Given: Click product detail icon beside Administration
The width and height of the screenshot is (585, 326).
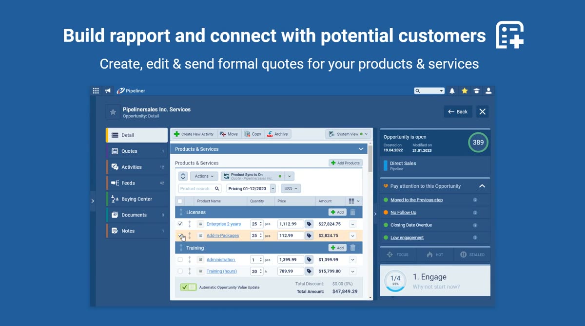Looking at the screenshot, I should (x=200, y=259).
